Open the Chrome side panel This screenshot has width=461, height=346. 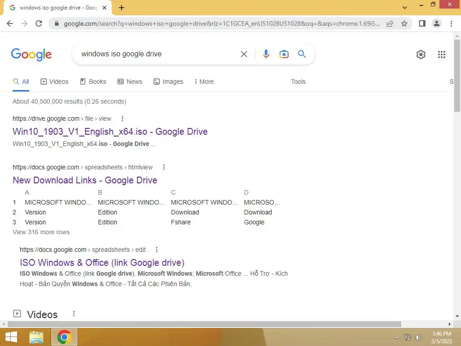(422, 23)
